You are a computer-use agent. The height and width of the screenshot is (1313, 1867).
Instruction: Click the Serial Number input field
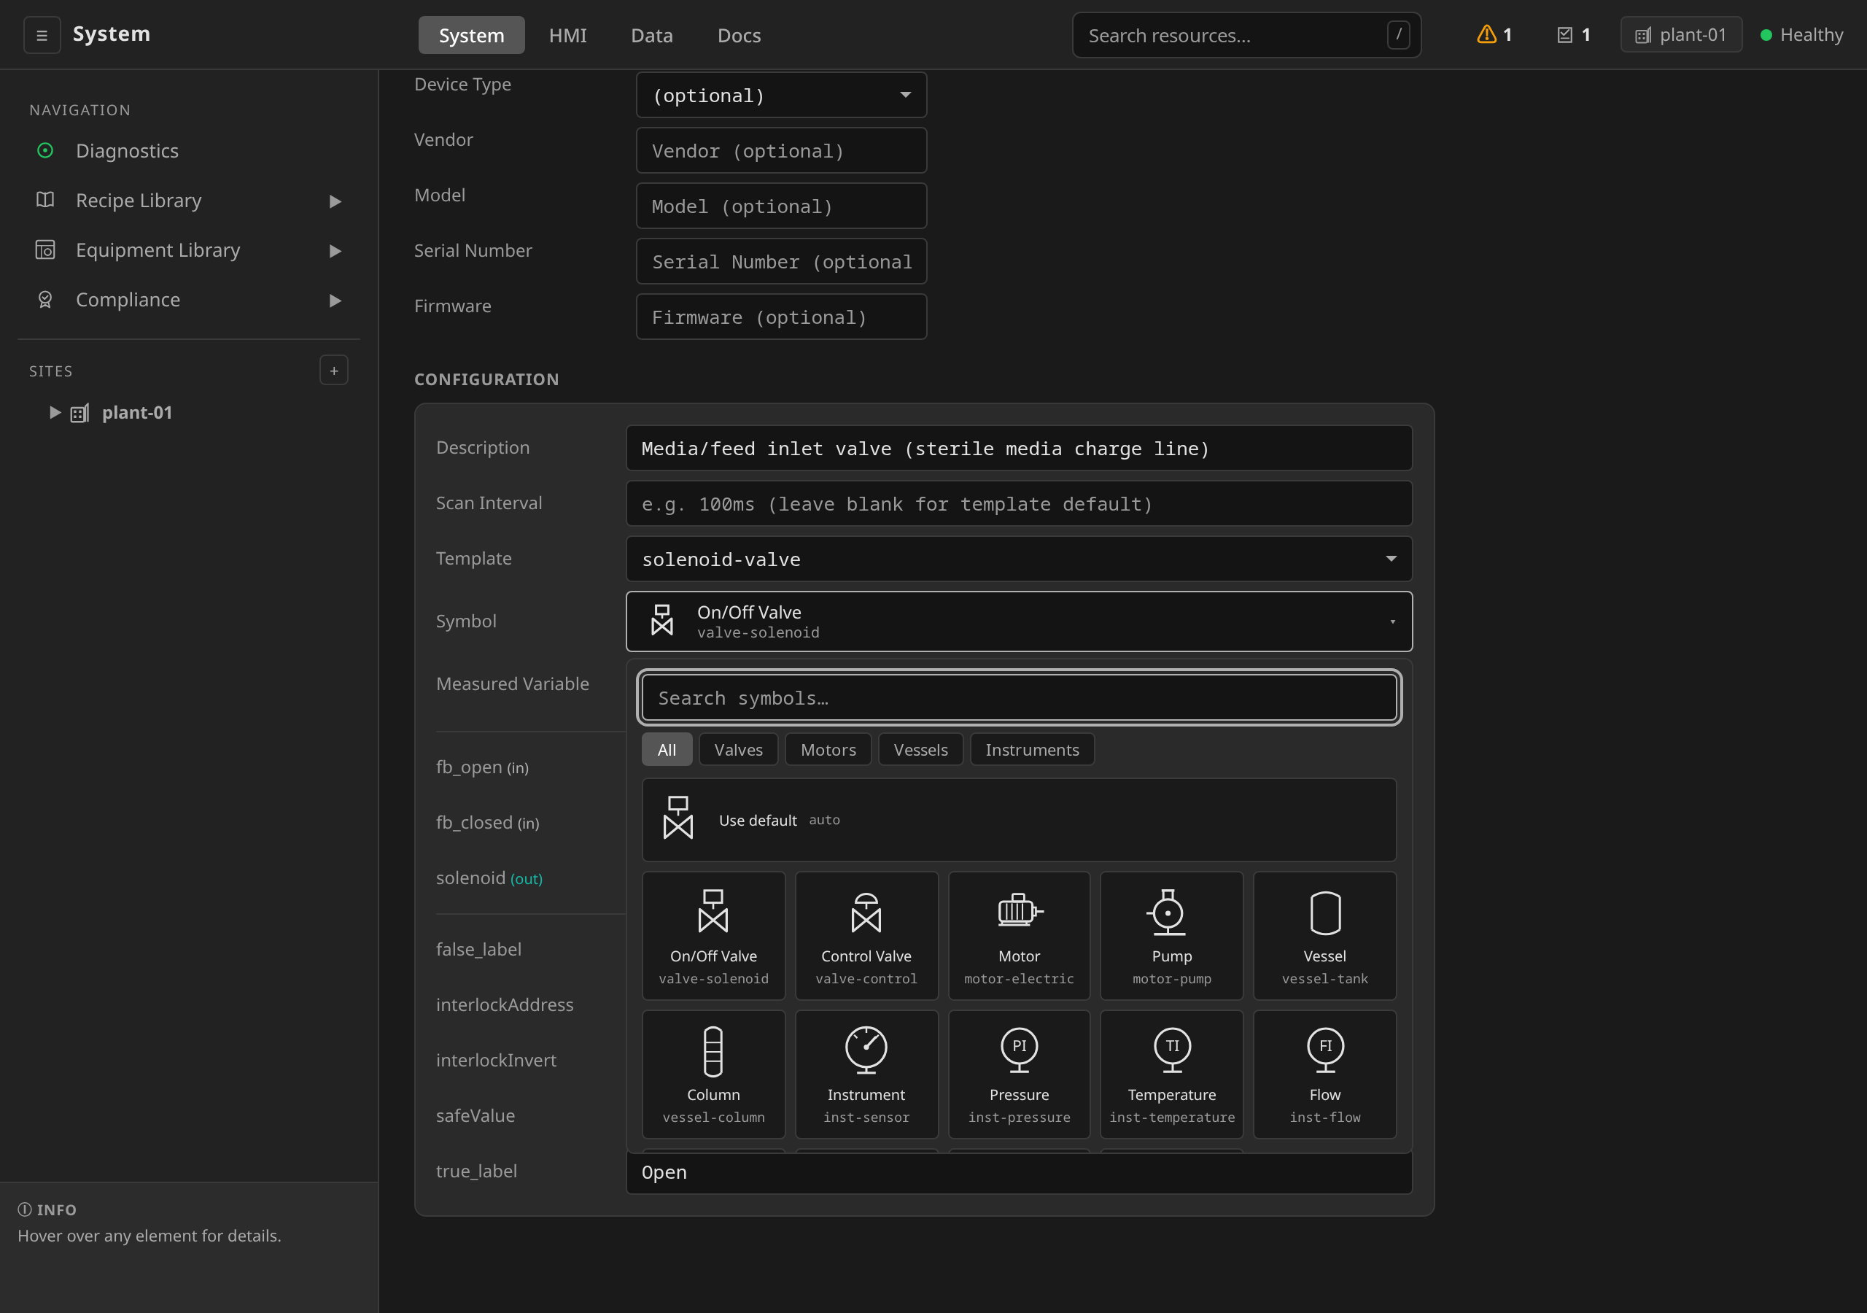coord(781,261)
